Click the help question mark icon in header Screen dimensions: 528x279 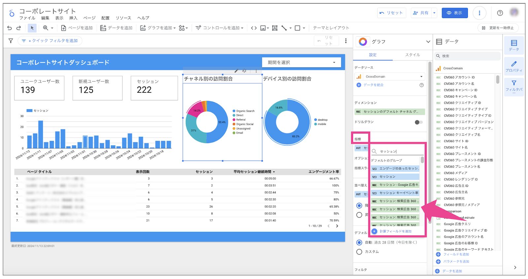coord(500,13)
